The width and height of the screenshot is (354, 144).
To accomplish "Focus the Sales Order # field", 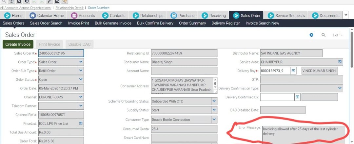I will 61,53.
